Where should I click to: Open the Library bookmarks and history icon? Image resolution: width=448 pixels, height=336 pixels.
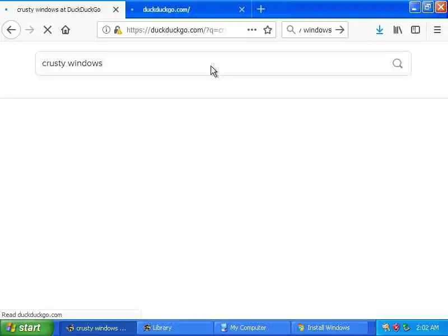tap(398, 30)
